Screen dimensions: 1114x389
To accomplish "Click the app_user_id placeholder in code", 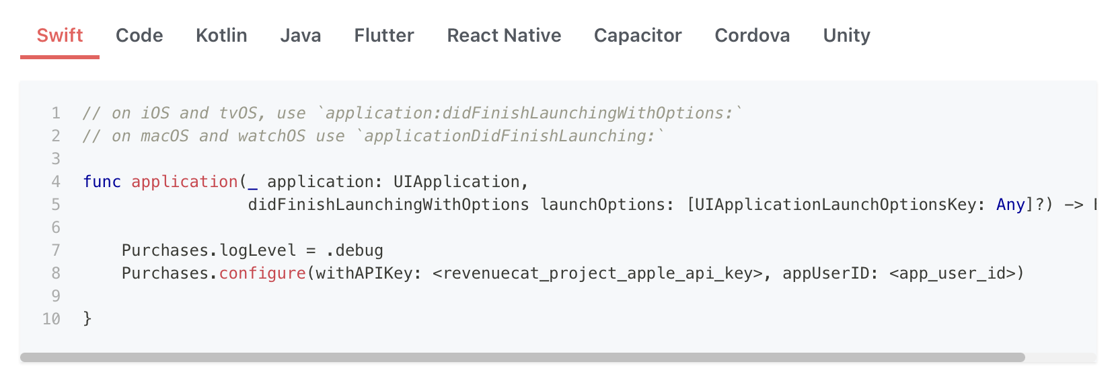I will [951, 273].
